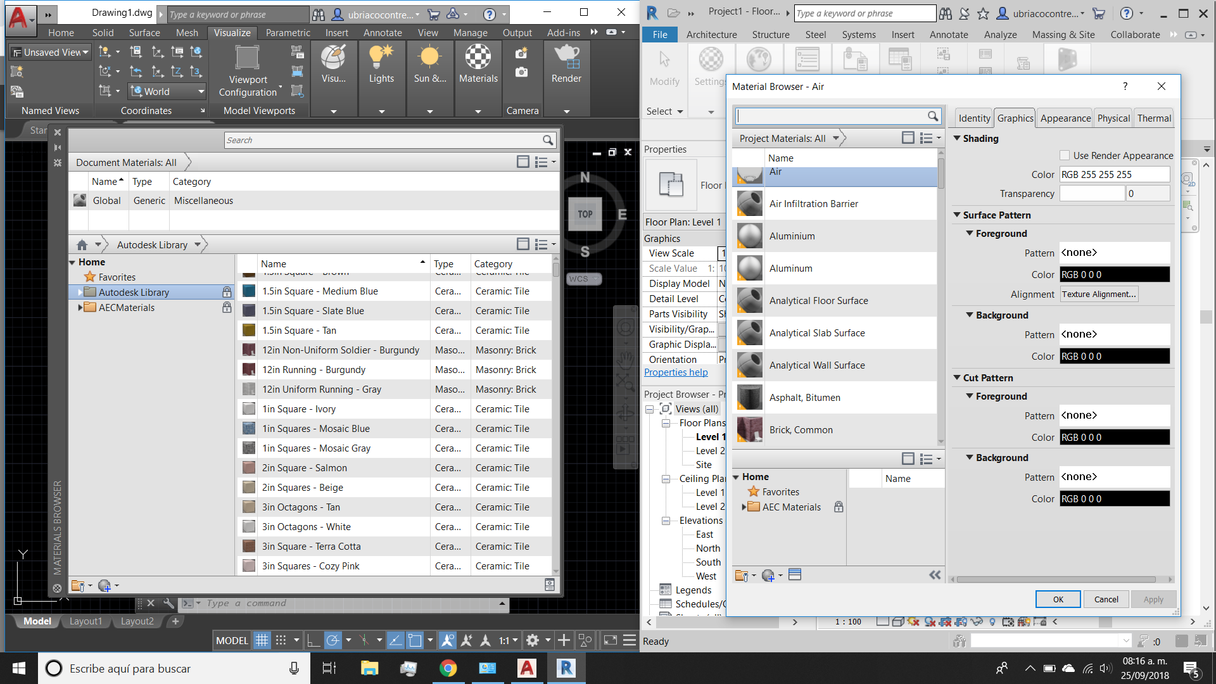Click the Modify arrow tool in Revit
Image resolution: width=1216 pixels, height=684 pixels.
coord(664,60)
